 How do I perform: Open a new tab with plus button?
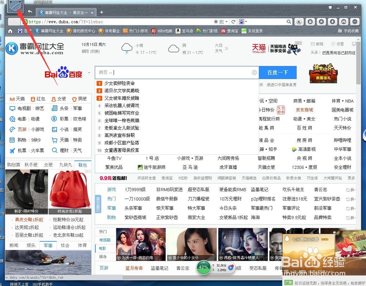coord(101,12)
